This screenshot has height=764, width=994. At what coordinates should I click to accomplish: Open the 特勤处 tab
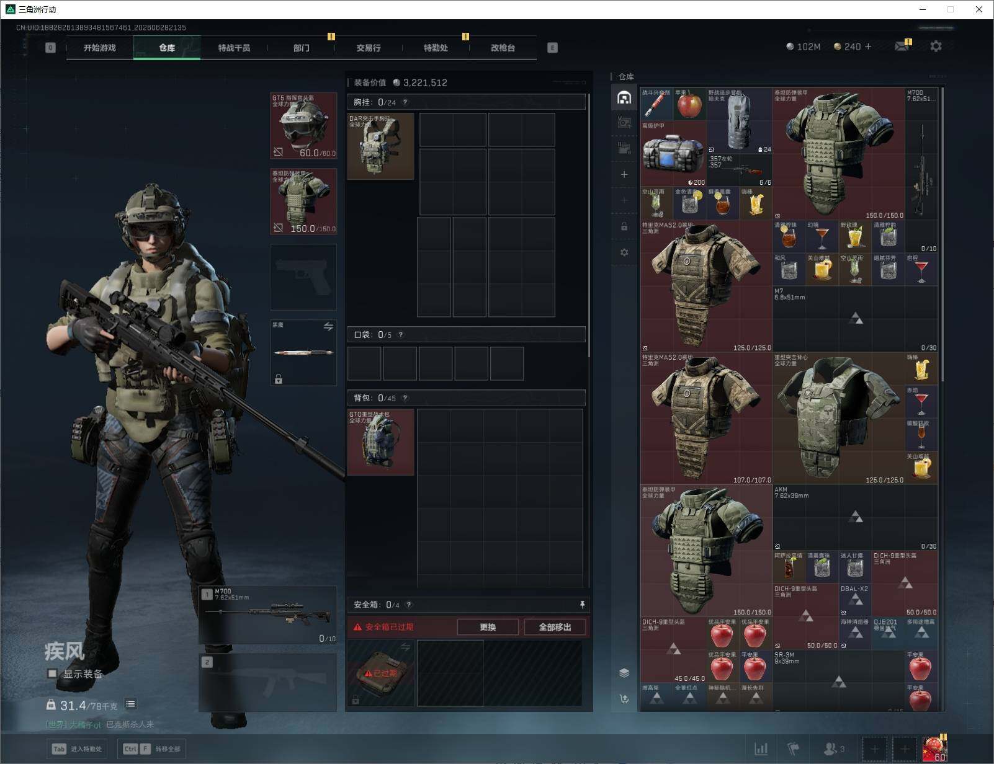click(x=436, y=48)
